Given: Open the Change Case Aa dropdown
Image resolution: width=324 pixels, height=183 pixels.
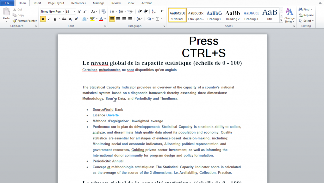Looking at the screenshot, I should coord(94,12).
